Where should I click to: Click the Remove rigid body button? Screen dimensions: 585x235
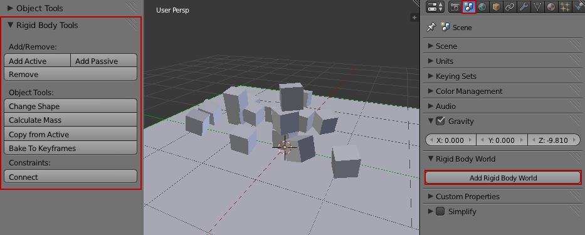(70, 74)
